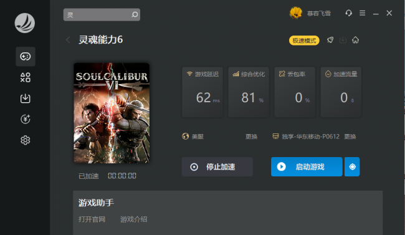405x235 pixels.
Task: Open the downloads sidebar icon
Action: (26, 98)
